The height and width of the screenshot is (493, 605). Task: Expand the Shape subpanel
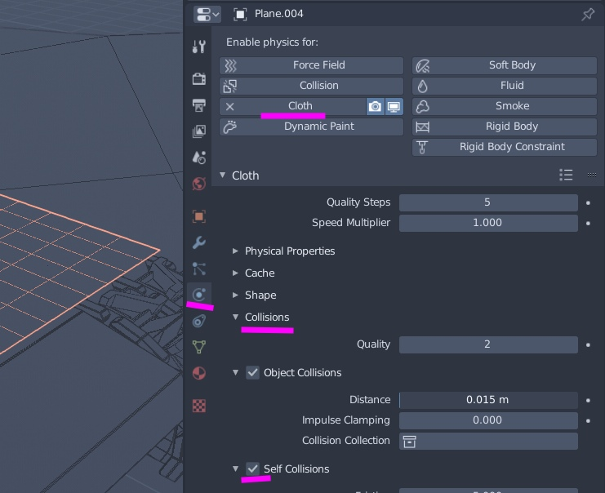(x=235, y=295)
